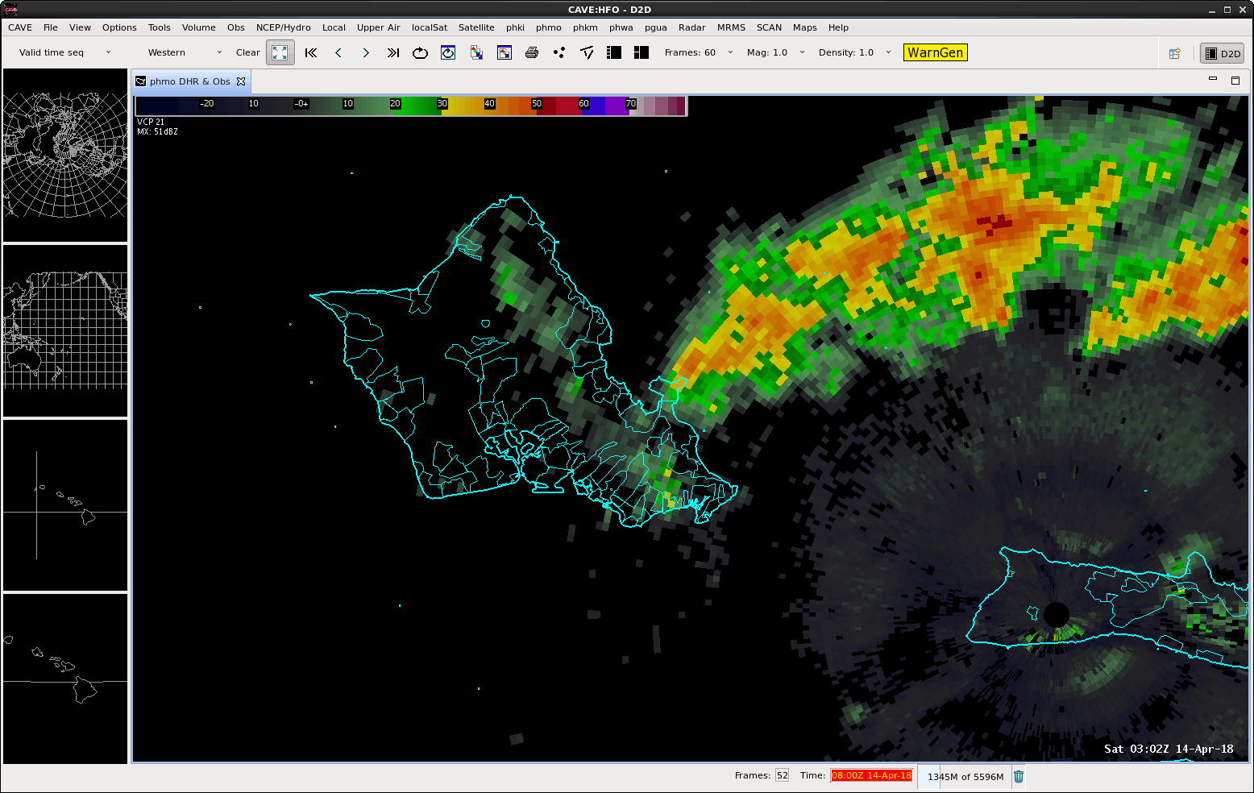This screenshot has height=793, width=1254.
Task: Toggle the full-extent zoom icon
Action: (280, 52)
